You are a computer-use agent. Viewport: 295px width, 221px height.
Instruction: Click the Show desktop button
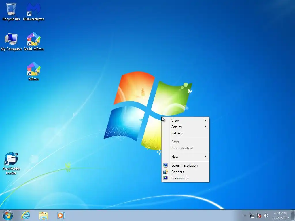pyautogui.click(x=293, y=215)
